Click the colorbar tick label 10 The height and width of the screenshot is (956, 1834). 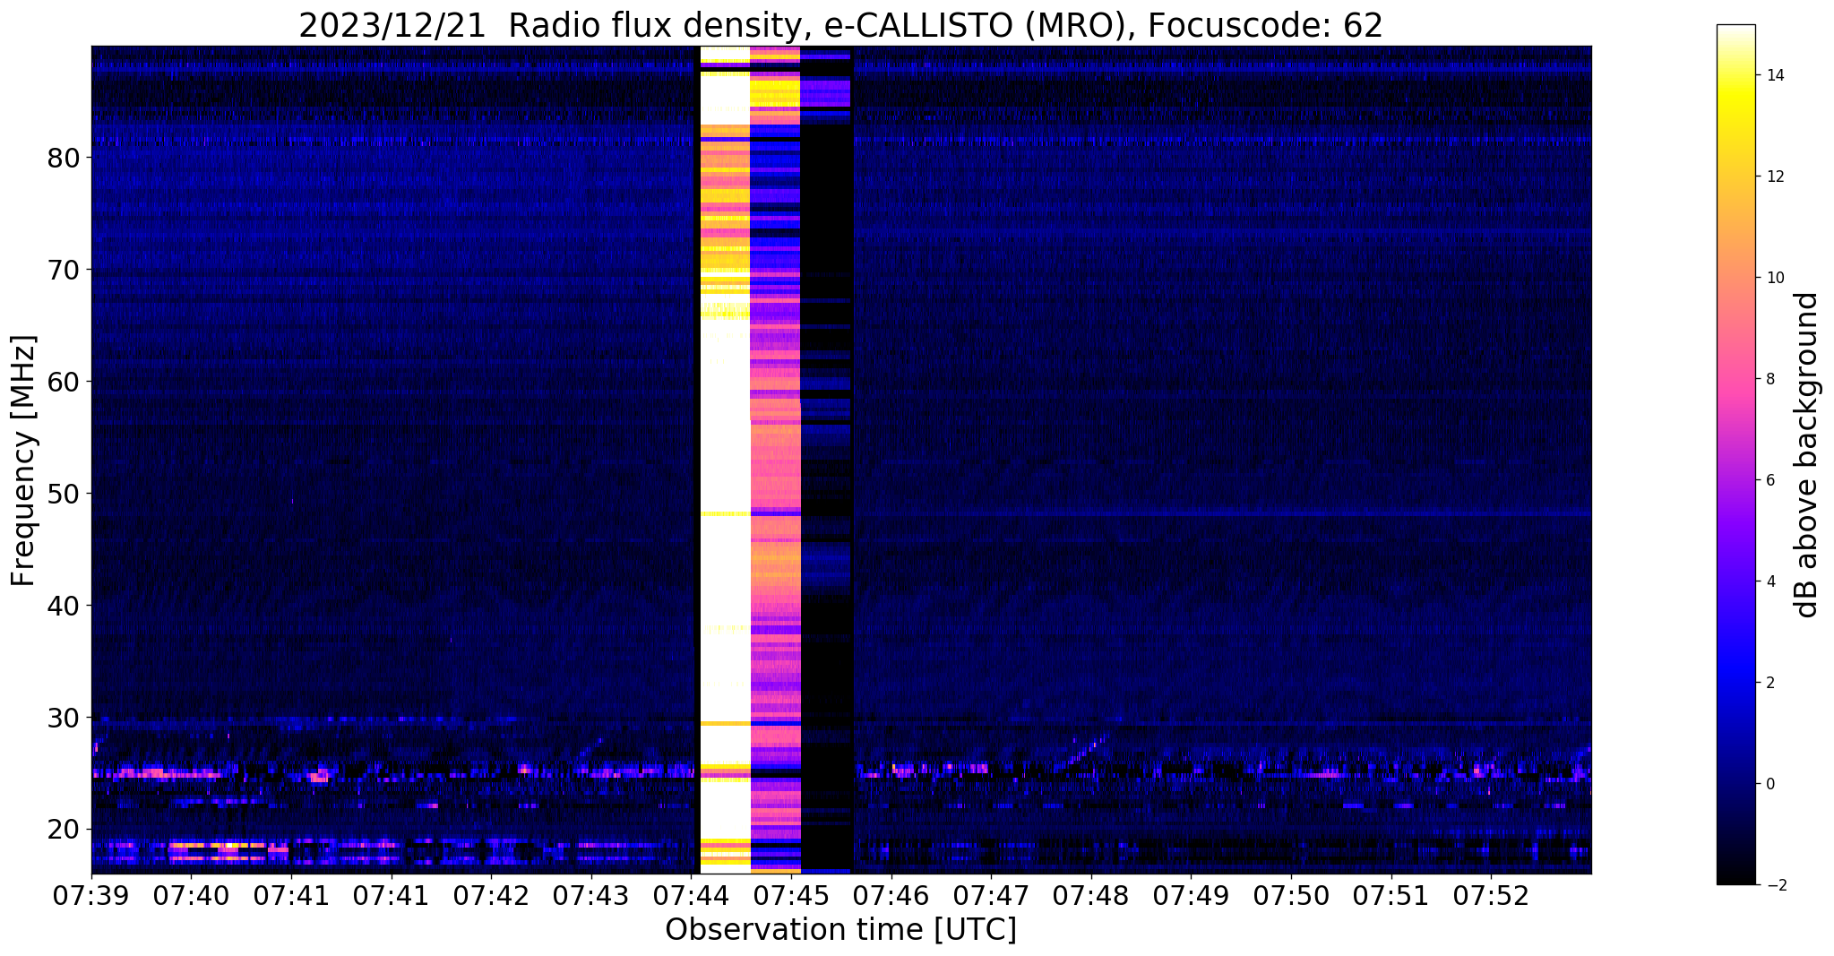pyautogui.click(x=1773, y=278)
